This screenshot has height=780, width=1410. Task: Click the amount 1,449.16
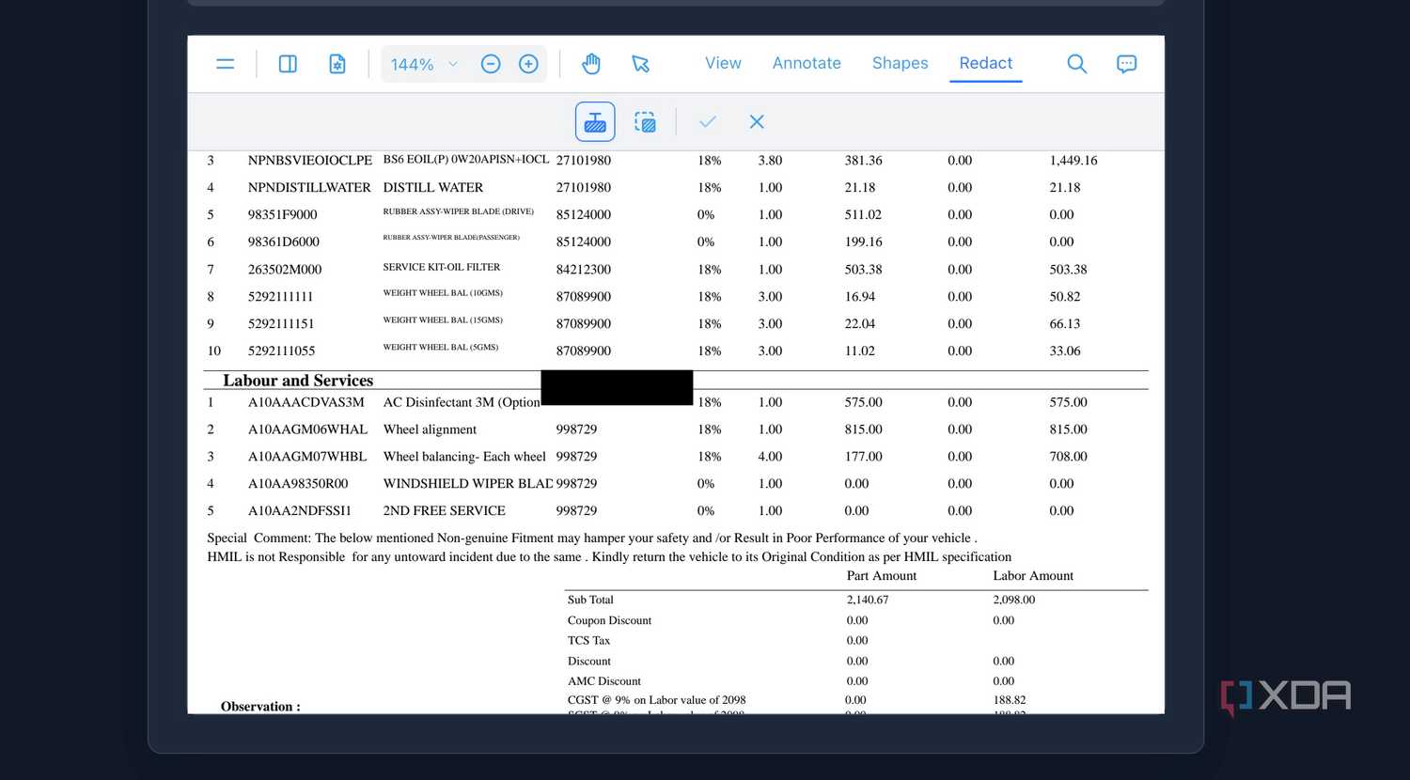tap(1073, 161)
